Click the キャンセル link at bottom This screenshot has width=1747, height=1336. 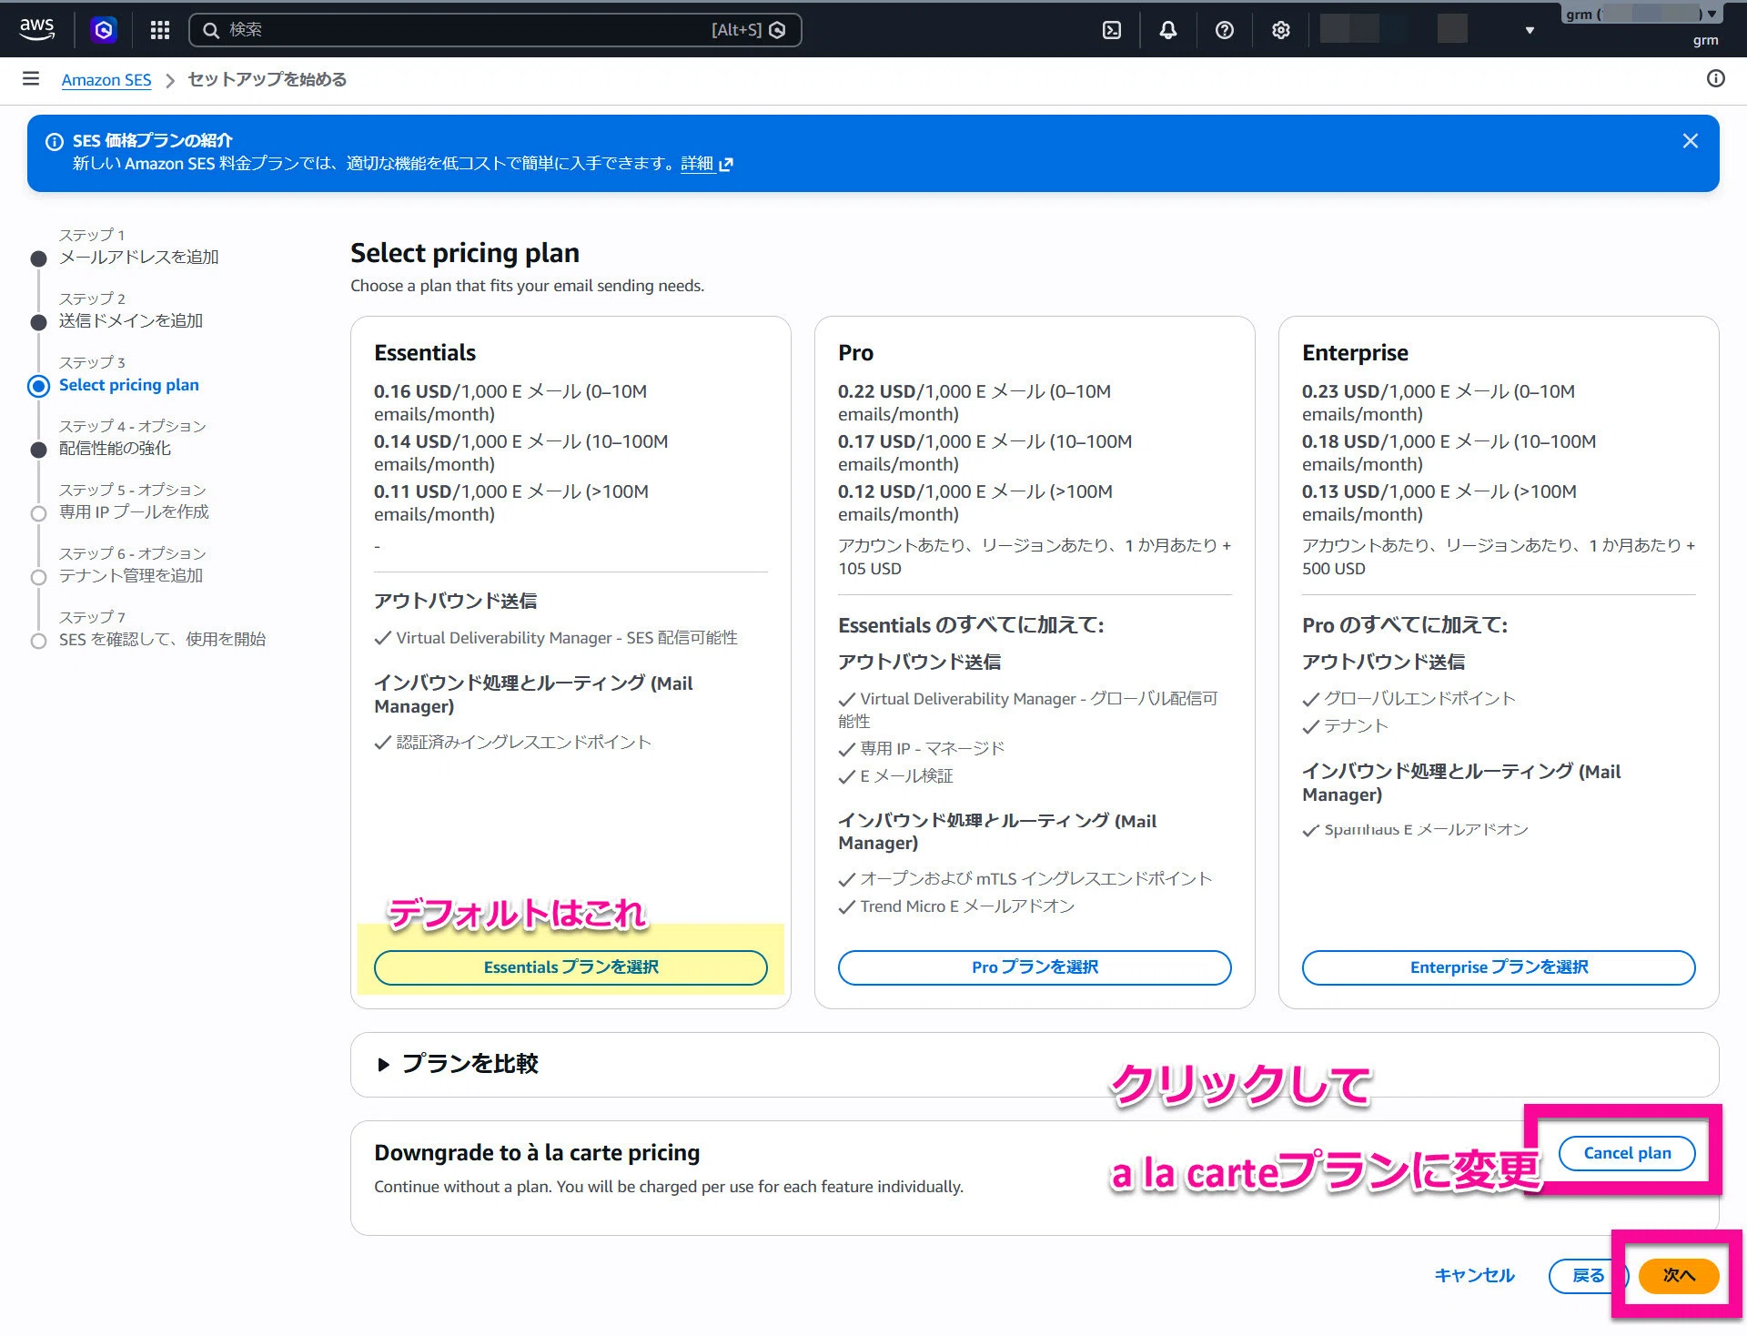click(x=1474, y=1275)
